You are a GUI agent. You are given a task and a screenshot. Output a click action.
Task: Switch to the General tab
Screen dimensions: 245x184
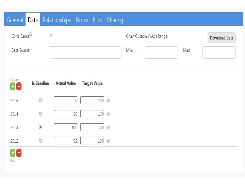click(15, 20)
